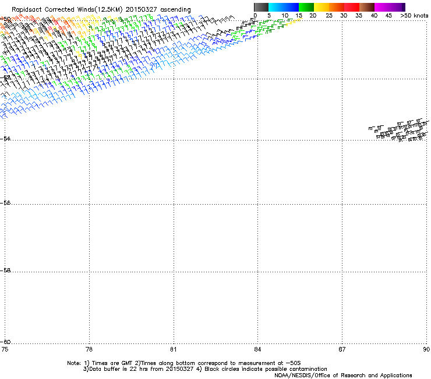431x379 pixels.
Task: Click the longitude axis label '84'
Action: (x=257, y=349)
